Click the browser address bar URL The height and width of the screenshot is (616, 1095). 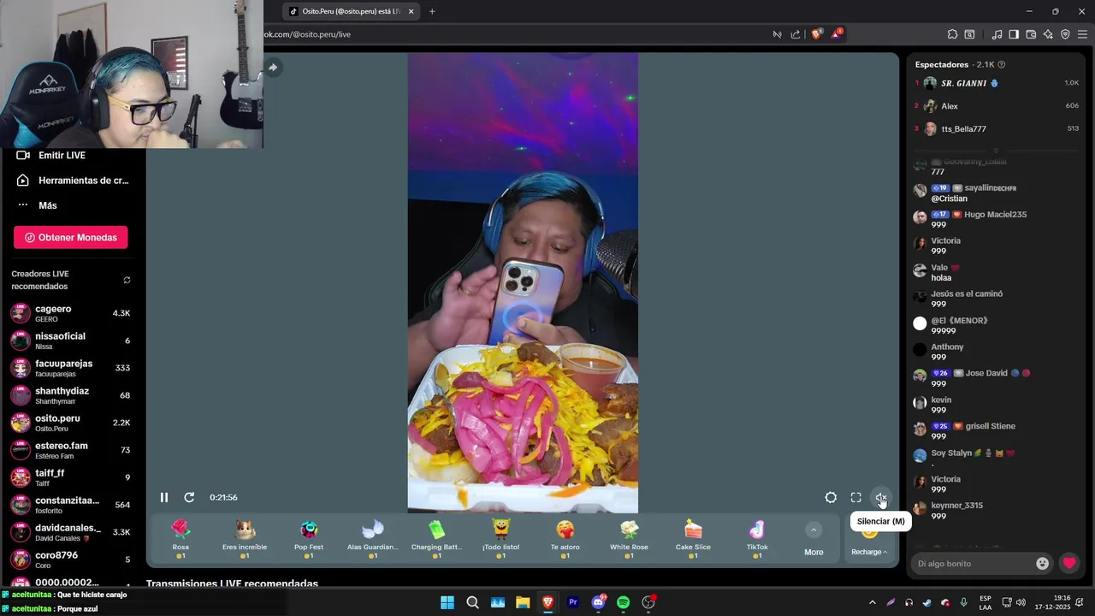306,34
